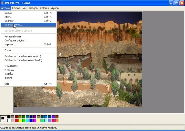
Task: Click the Paint application icon in title bar
Action: pyautogui.click(x=3, y=2)
